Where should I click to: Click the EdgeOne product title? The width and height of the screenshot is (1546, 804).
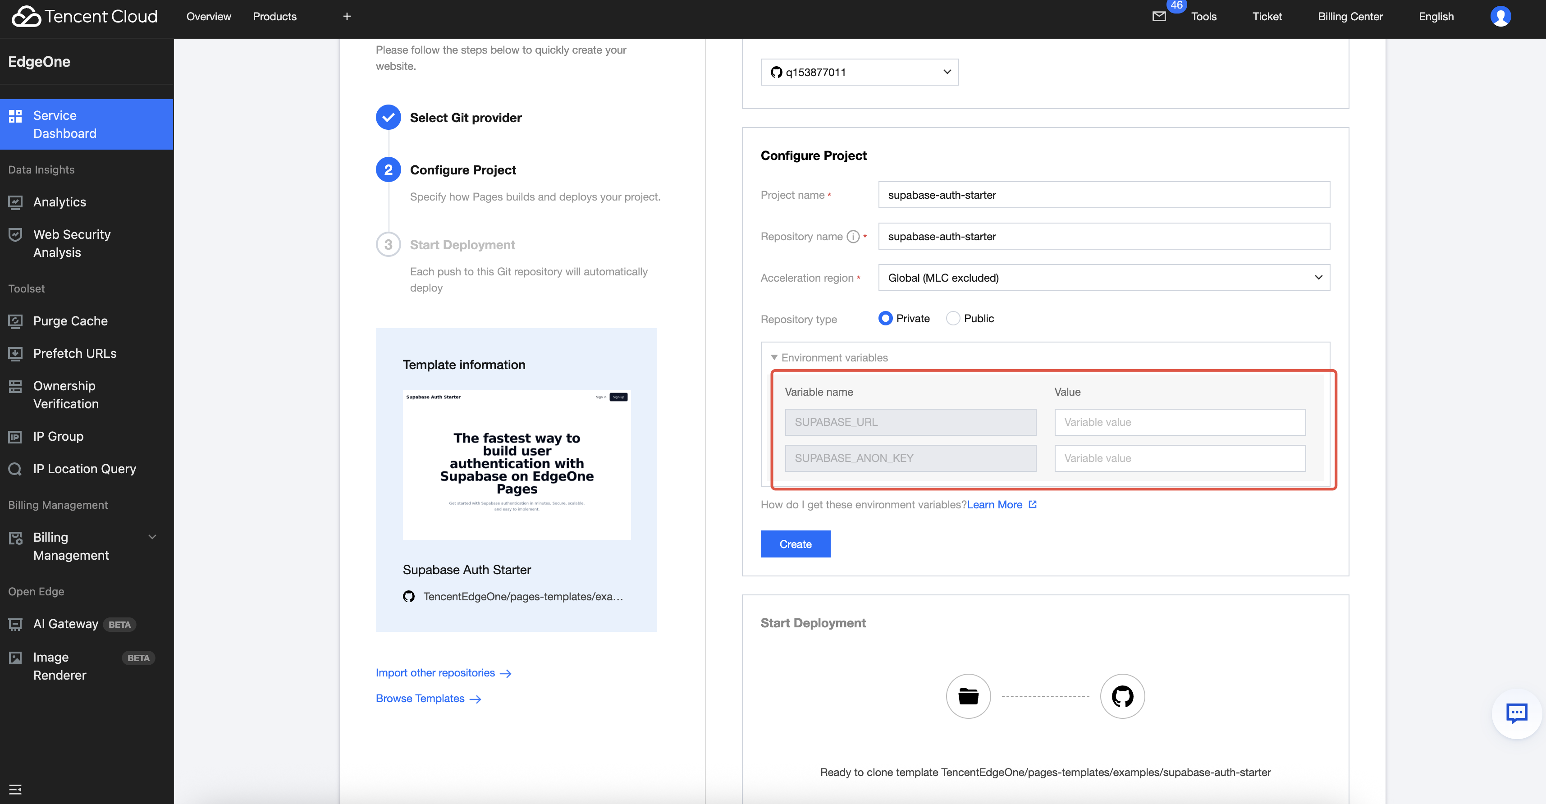pos(39,62)
